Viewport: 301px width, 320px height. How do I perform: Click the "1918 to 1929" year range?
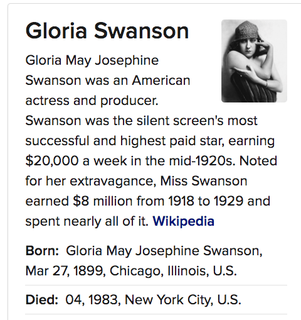pos(206,201)
